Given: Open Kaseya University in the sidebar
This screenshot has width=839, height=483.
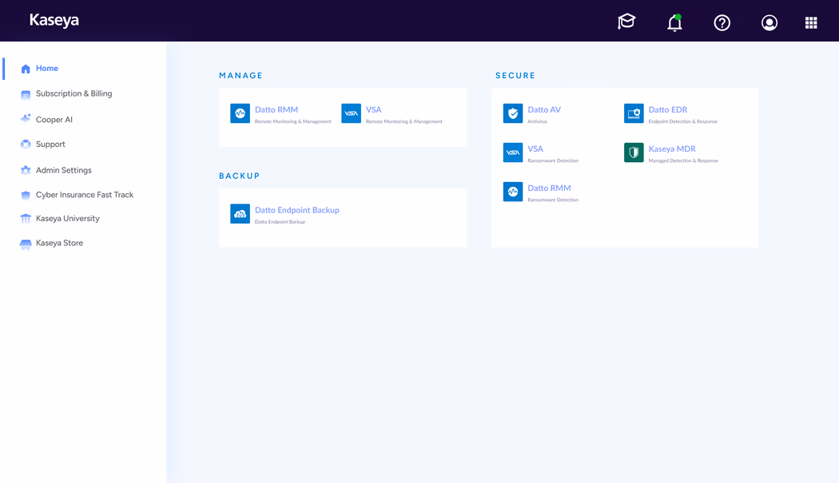Looking at the screenshot, I should pyautogui.click(x=67, y=218).
